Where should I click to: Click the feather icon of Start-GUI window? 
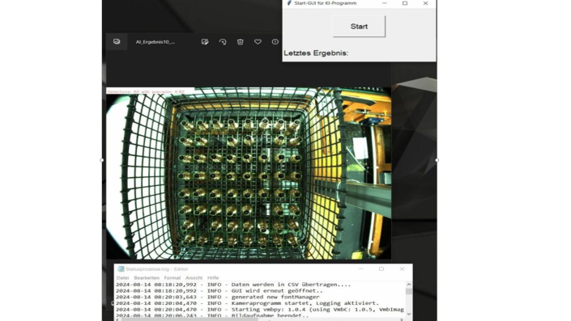(289, 3)
